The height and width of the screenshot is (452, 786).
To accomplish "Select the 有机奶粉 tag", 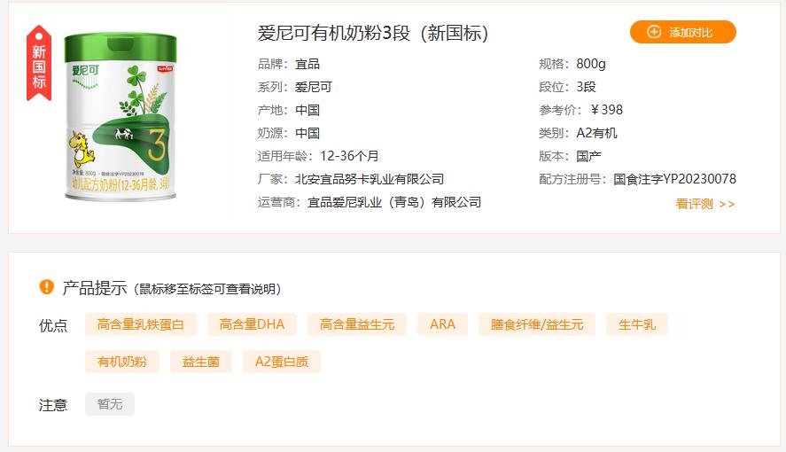I will (x=122, y=362).
